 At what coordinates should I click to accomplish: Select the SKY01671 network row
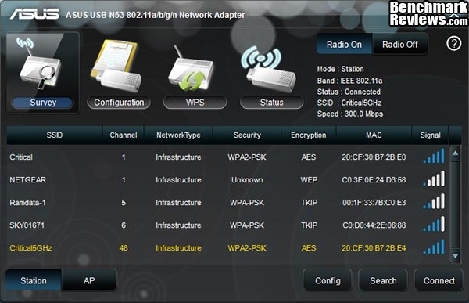click(x=227, y=225)
